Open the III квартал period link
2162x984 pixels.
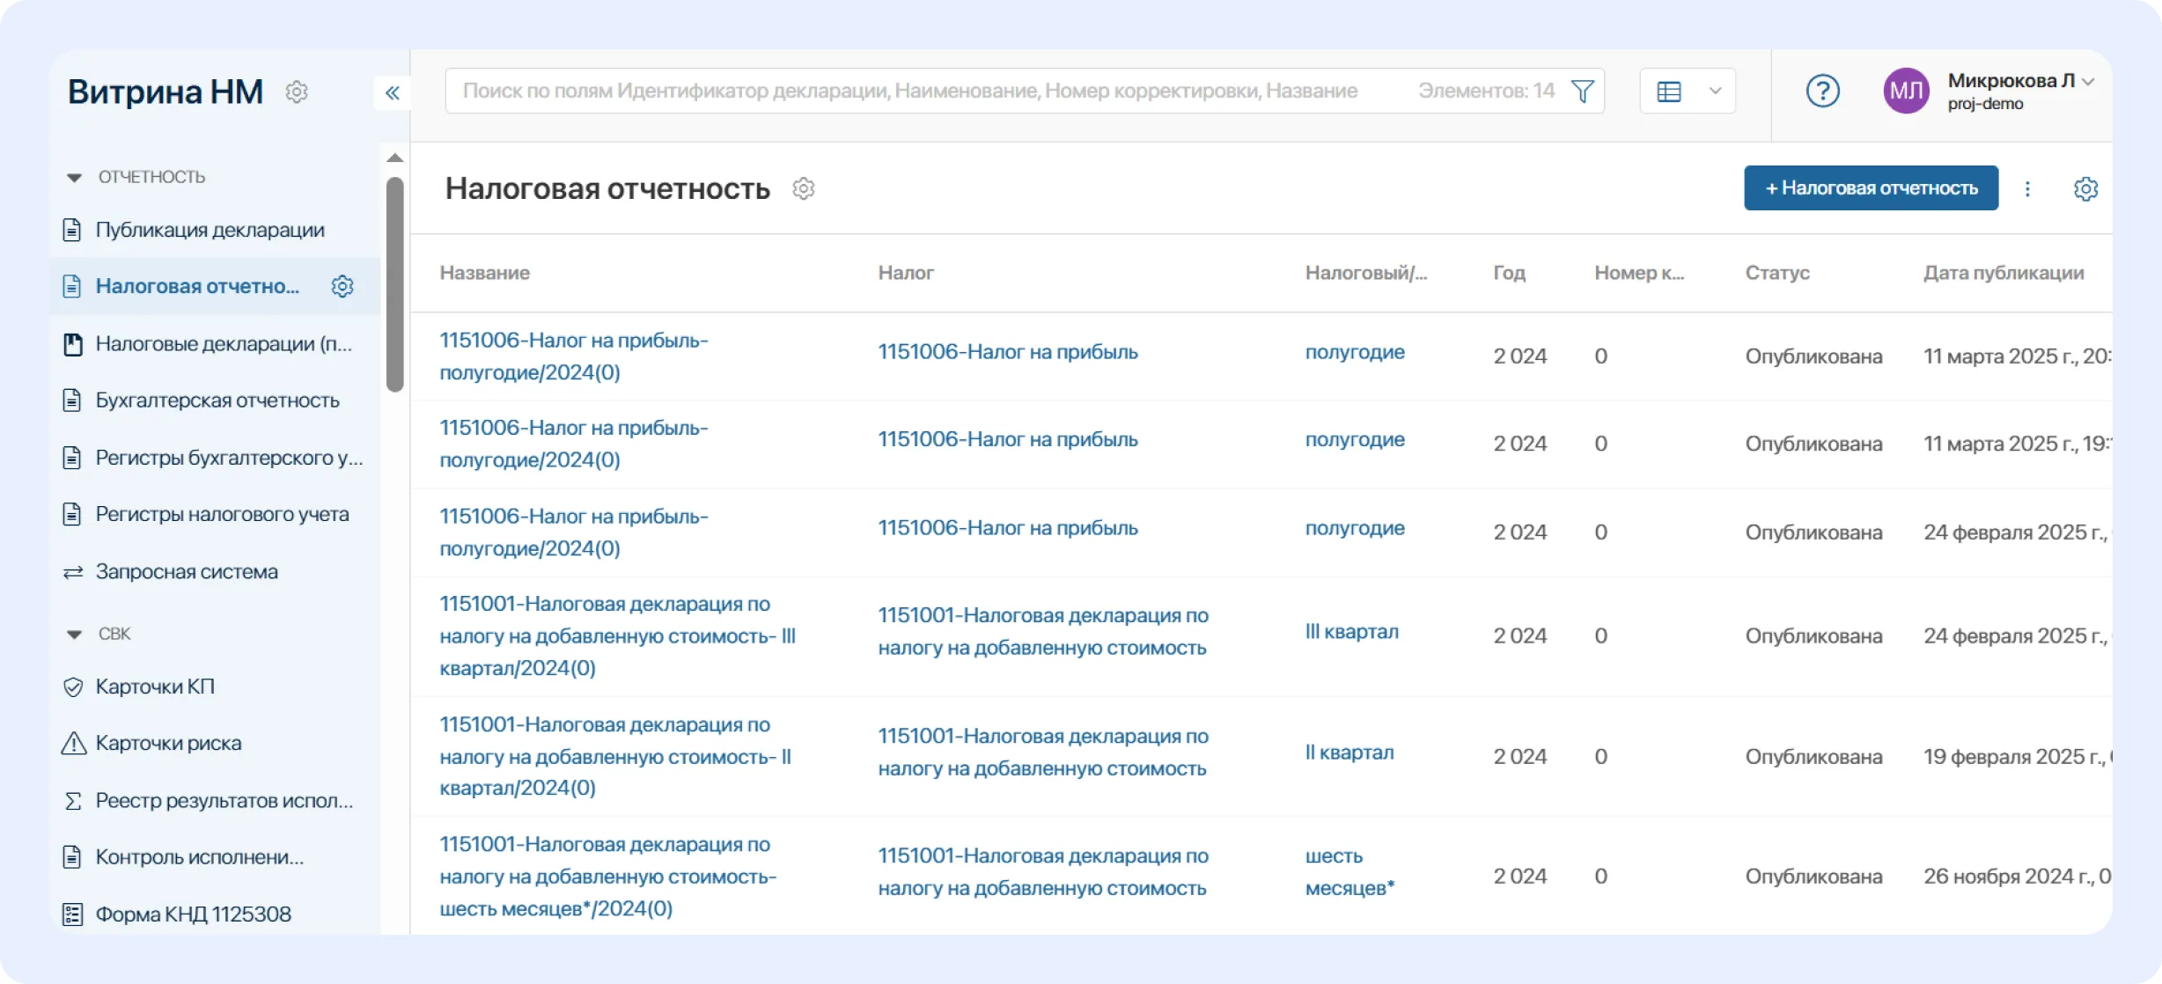tap(1351, 632)
